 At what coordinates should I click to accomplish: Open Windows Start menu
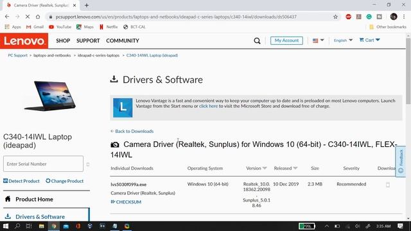(6, 226)
